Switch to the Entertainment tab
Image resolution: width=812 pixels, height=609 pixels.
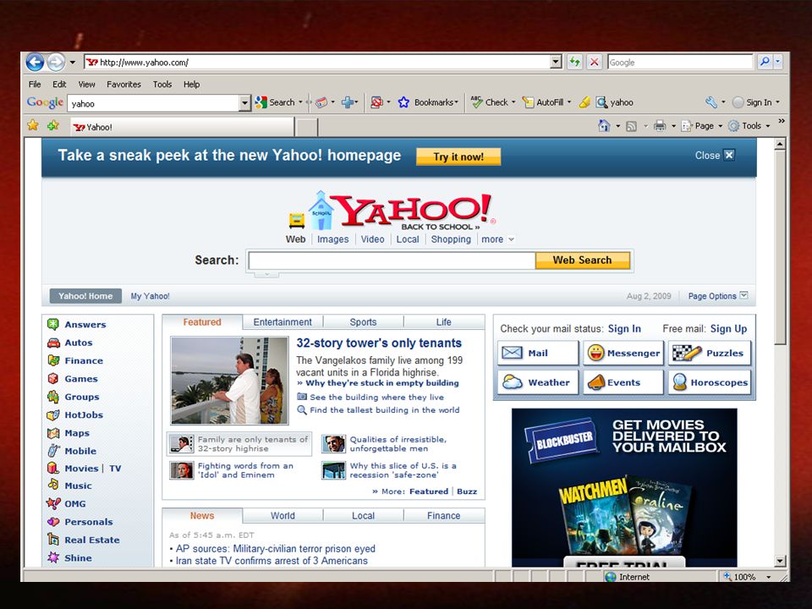pos(283,322)
